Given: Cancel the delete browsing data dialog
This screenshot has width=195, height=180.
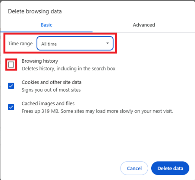Looking at the screenshot, I should tap(134, 168).
